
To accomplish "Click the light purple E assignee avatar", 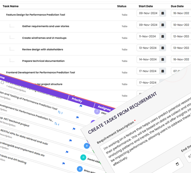I will [97, 112].
